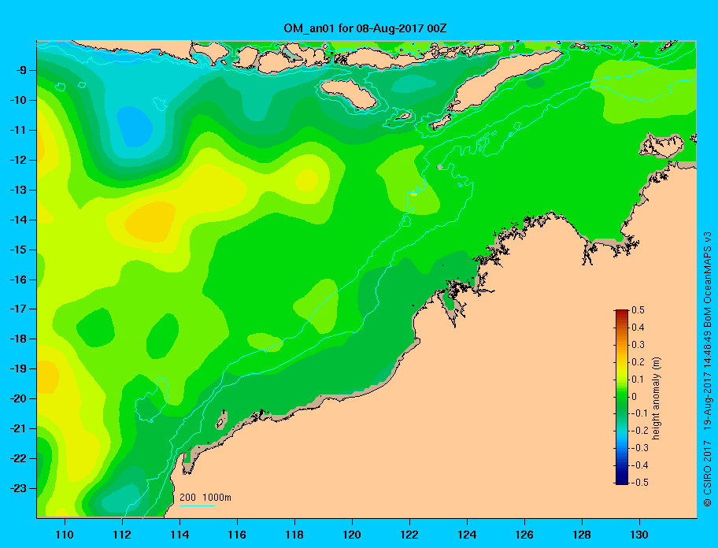The width and height of the screenshot is (718, 548).
Task: Click the '200 1000m' depth contour legend
Action: [205, 498]
